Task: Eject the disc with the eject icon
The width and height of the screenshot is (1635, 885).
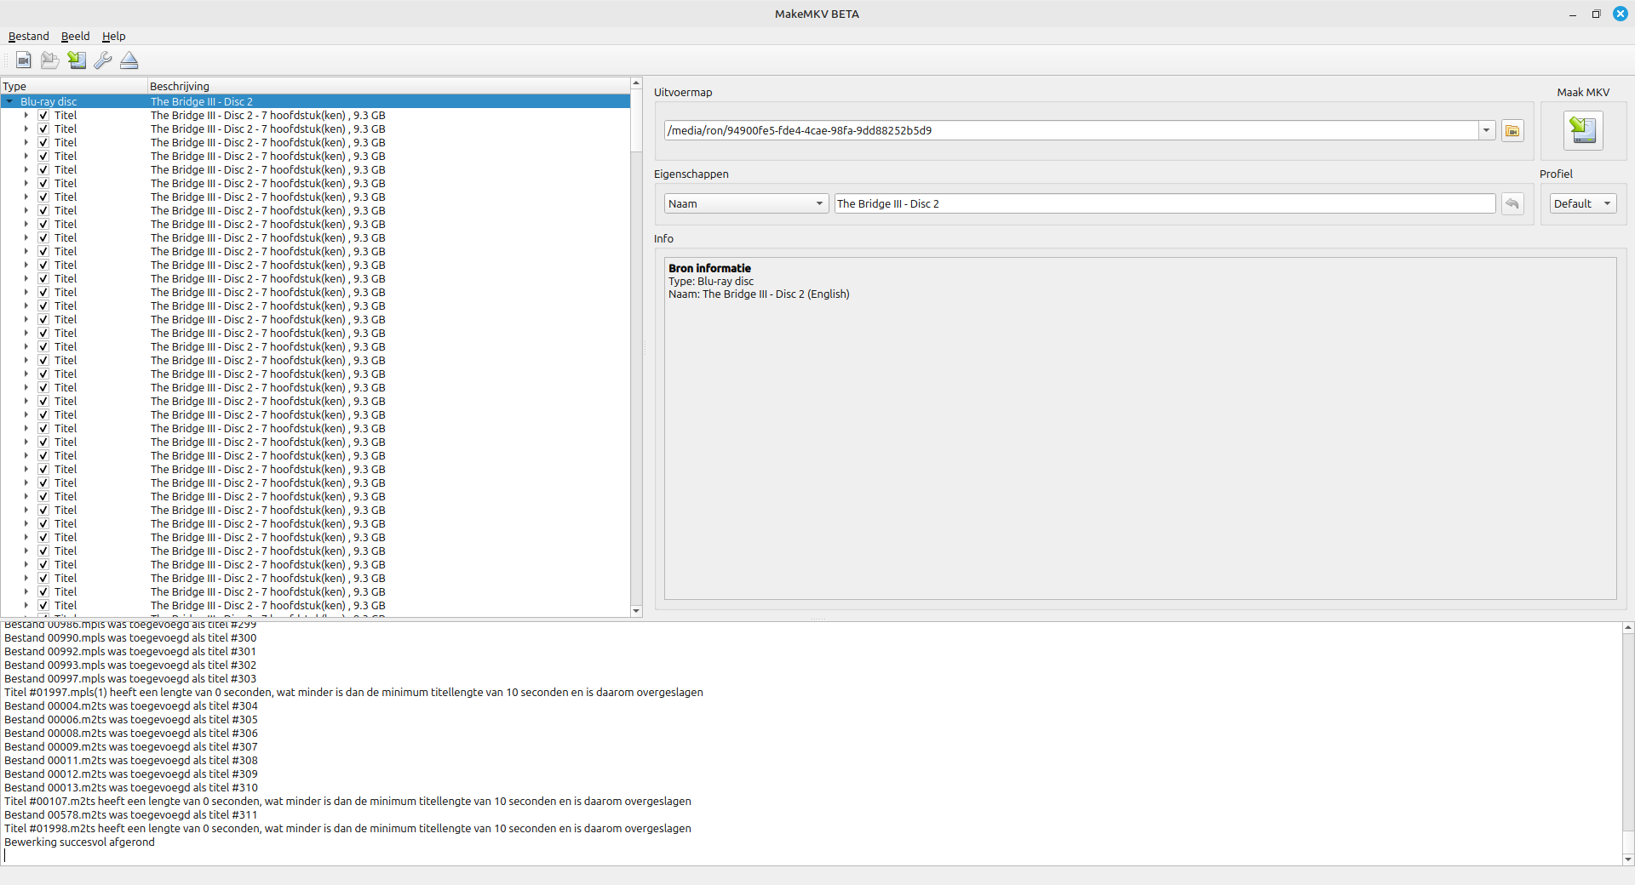Action: (x=129, y=60)
